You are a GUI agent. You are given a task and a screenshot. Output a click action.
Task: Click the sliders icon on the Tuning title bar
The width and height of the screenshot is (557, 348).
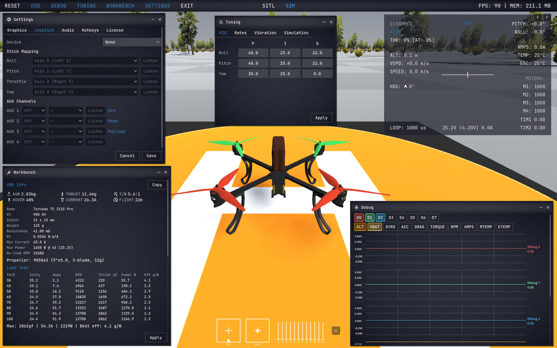click(221, 22)
